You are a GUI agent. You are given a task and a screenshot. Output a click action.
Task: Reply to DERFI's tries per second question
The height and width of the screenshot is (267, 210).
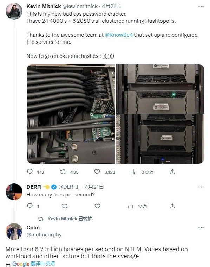[30, 206]
